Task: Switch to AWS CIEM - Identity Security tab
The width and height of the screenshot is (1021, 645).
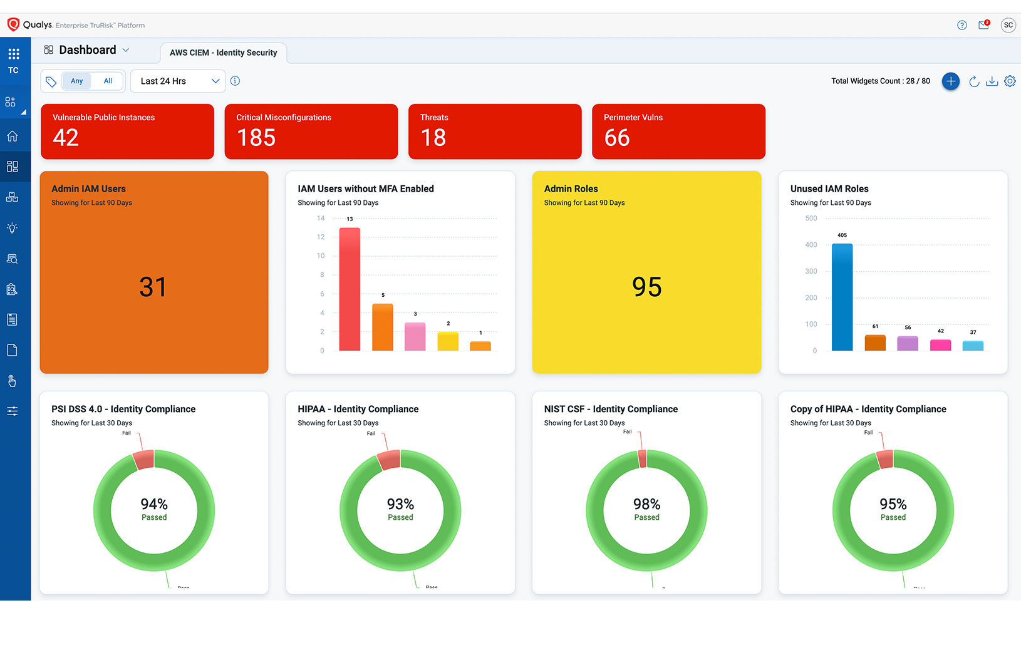Action: [x=223, y=53]
